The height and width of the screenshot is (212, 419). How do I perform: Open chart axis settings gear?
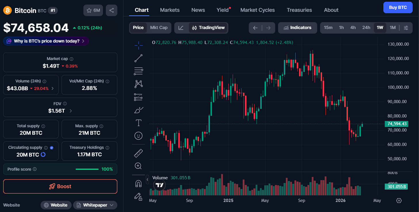(399, 201)
